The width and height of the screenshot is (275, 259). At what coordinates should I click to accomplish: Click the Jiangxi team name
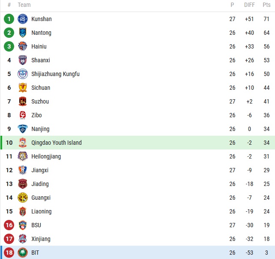(40, 170)
